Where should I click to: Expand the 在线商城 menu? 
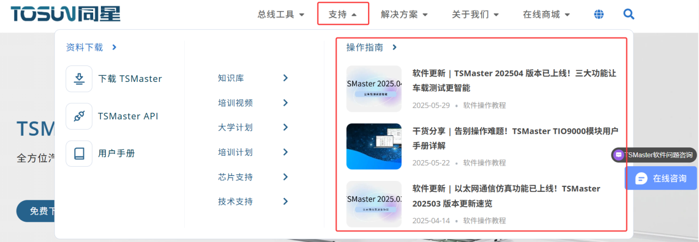click(x=546, y=14)
